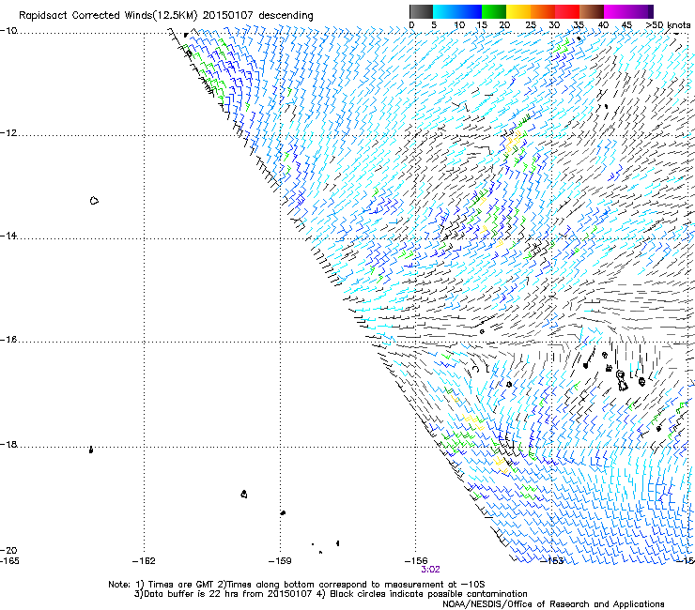Click the green 15-20 knots legend segment
The width and height of the screenshot is (695, 610).
[494, 11]
